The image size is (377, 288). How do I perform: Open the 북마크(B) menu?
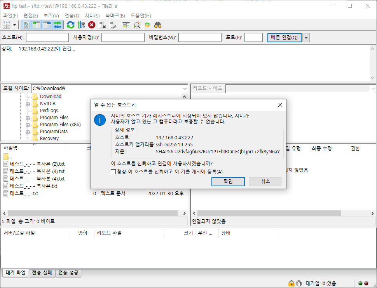point(115,16)
